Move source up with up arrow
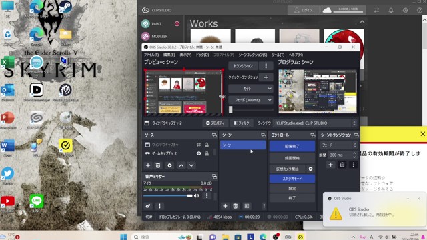This screenshot has height=240, width=427. [x=181, y=165]
